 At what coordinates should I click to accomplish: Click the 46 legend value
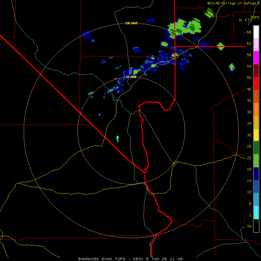point(249,89)
